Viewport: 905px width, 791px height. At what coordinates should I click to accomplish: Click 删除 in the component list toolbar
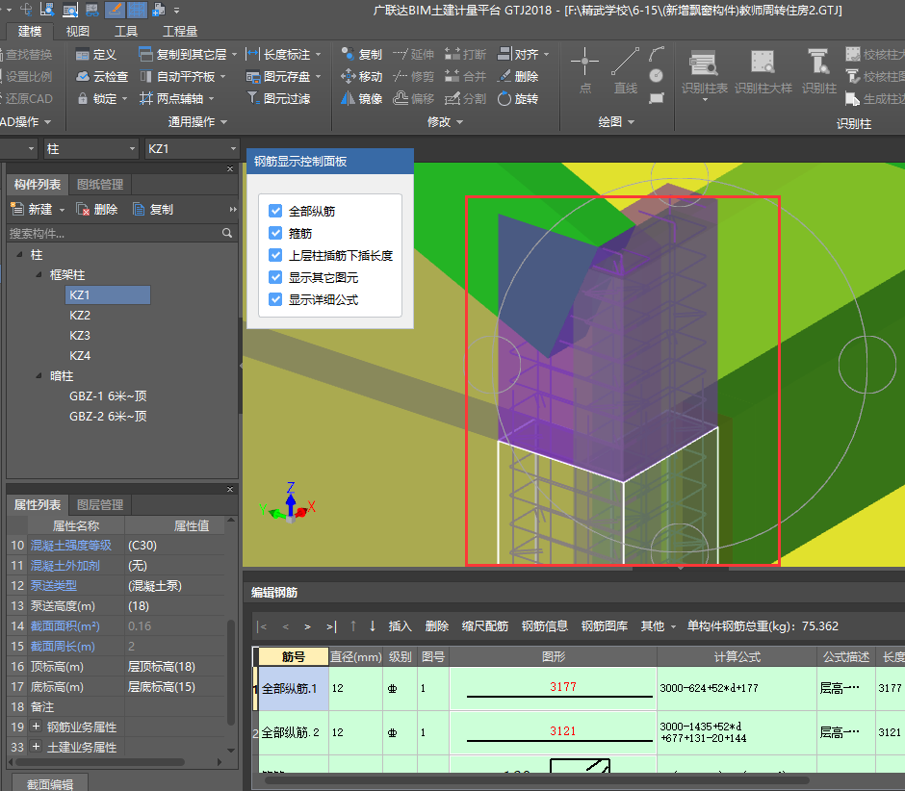[x=97, y=210]
